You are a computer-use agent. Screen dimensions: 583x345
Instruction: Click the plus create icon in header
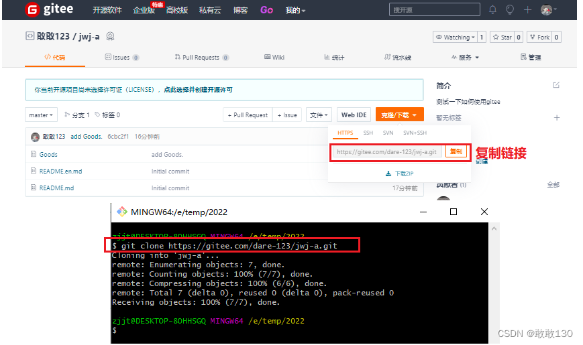coord(527,9)
